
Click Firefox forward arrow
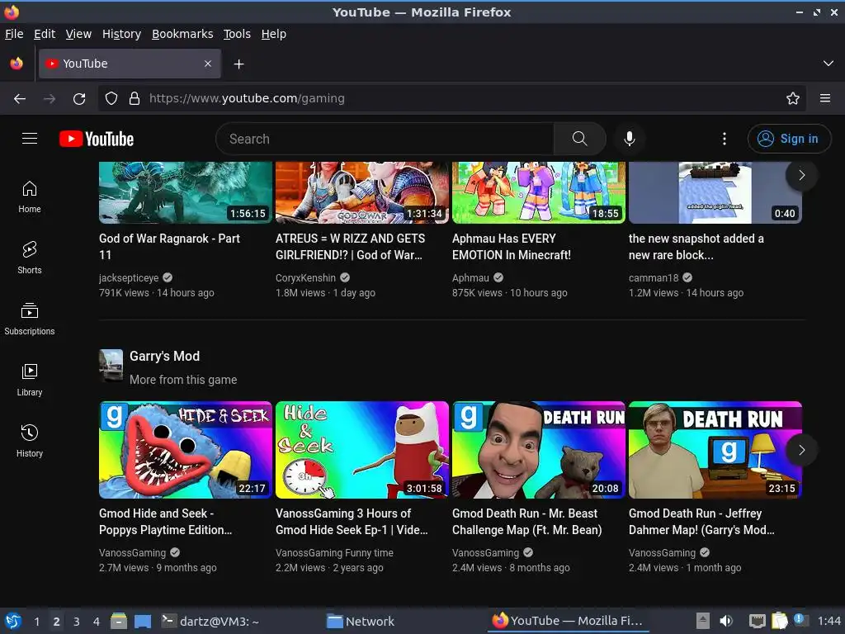(50, 99)
